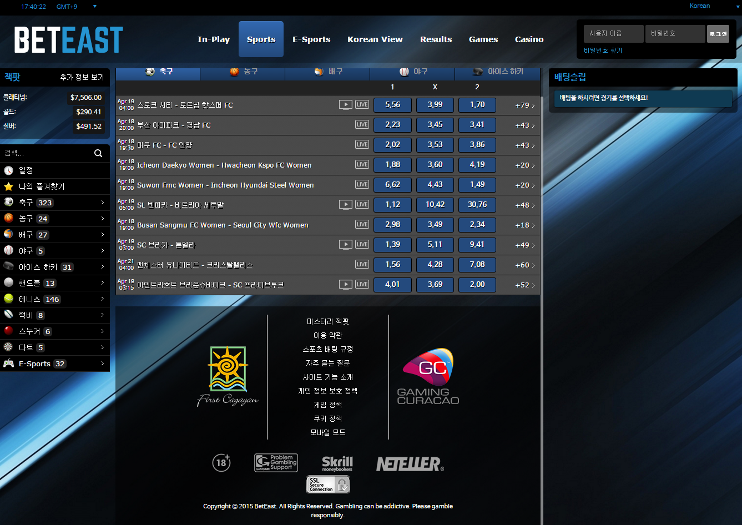Click the 비밀번호 password field

pos(675,34)
